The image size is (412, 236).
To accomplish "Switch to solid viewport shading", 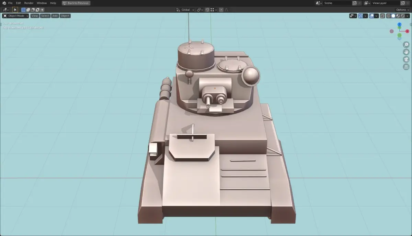I will pos(393,16).
